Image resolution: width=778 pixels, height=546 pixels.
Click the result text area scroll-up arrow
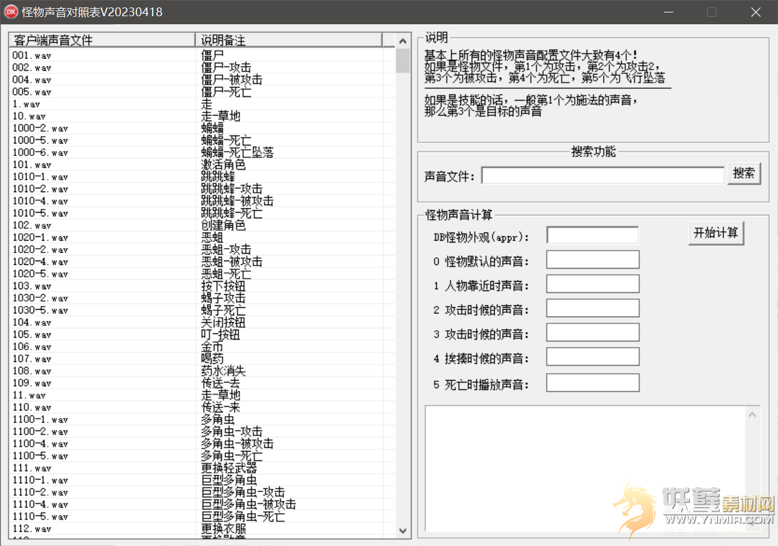tap(752, 414)
